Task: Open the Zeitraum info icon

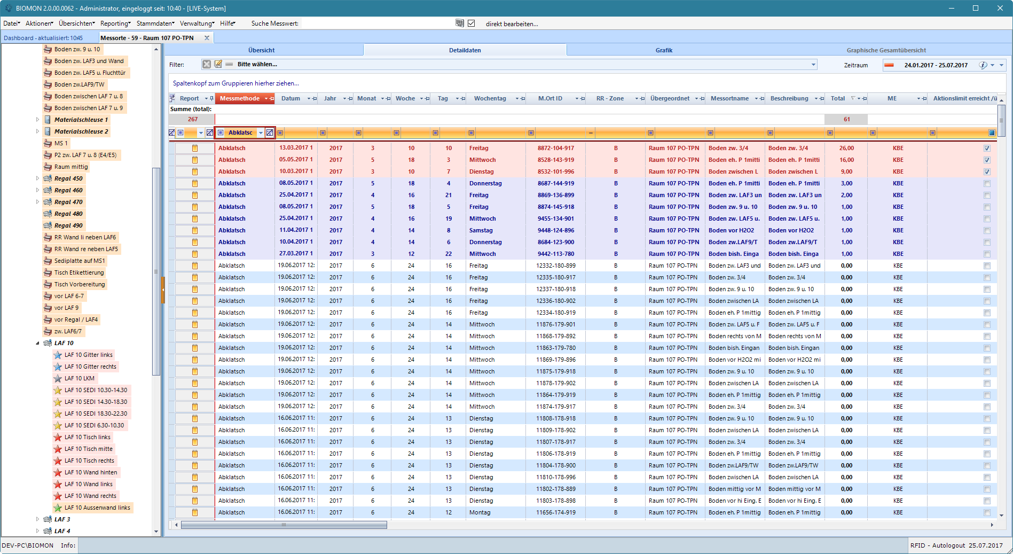Action: click(983, 65)
